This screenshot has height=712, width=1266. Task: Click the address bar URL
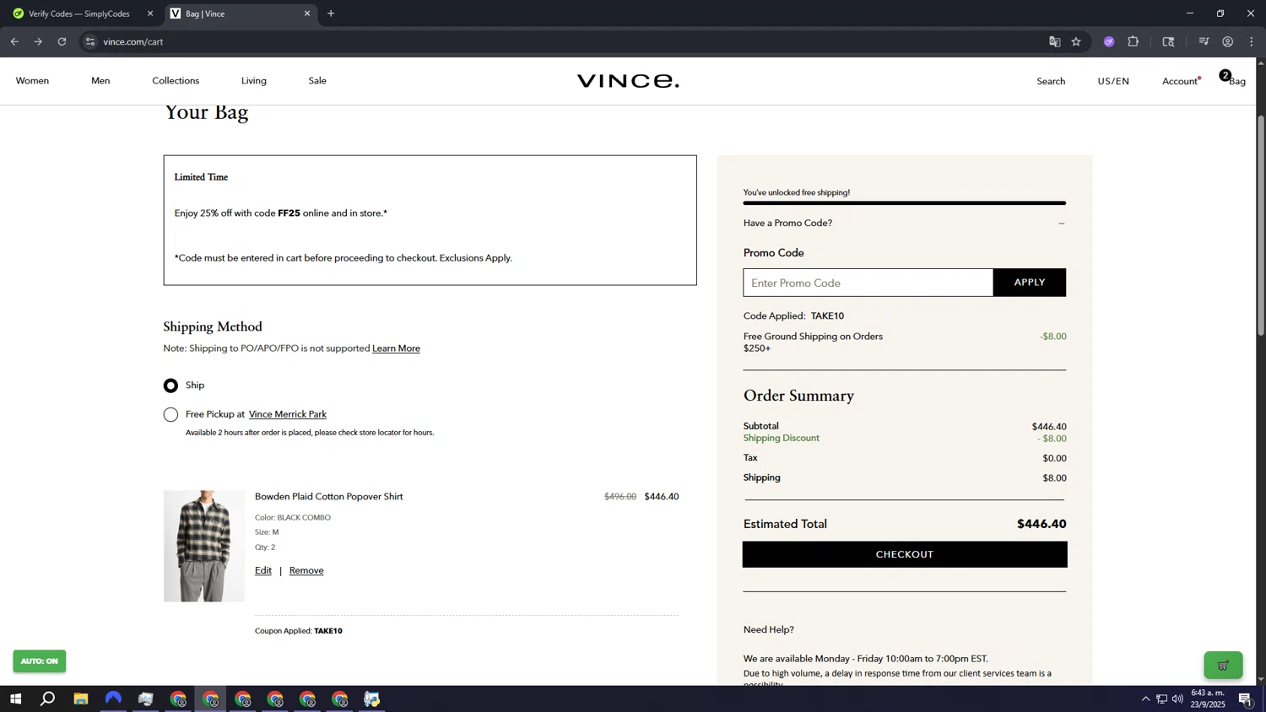pyautogui.click(x=133, y=41)
